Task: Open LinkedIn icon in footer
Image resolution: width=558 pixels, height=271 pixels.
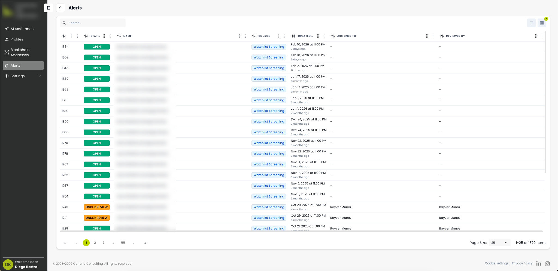Action: (x=539, y=263)
